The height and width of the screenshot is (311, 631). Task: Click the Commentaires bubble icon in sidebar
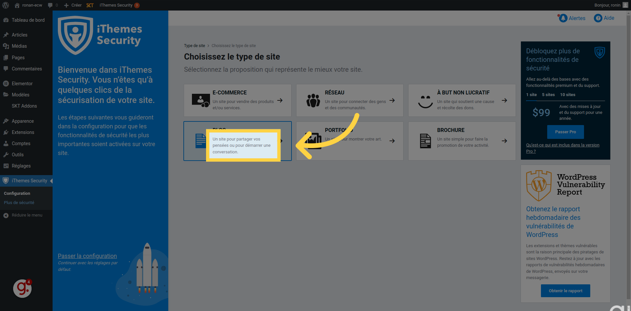pyautogui.click(x=6, y=69)
